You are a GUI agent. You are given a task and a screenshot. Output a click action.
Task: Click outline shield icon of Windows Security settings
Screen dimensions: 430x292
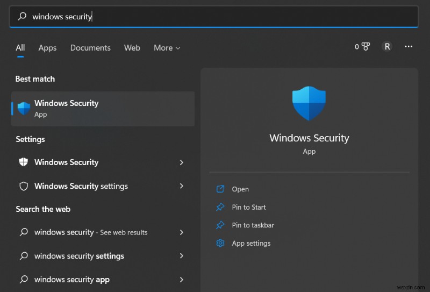pyautogui.click(x=24, y=186)
